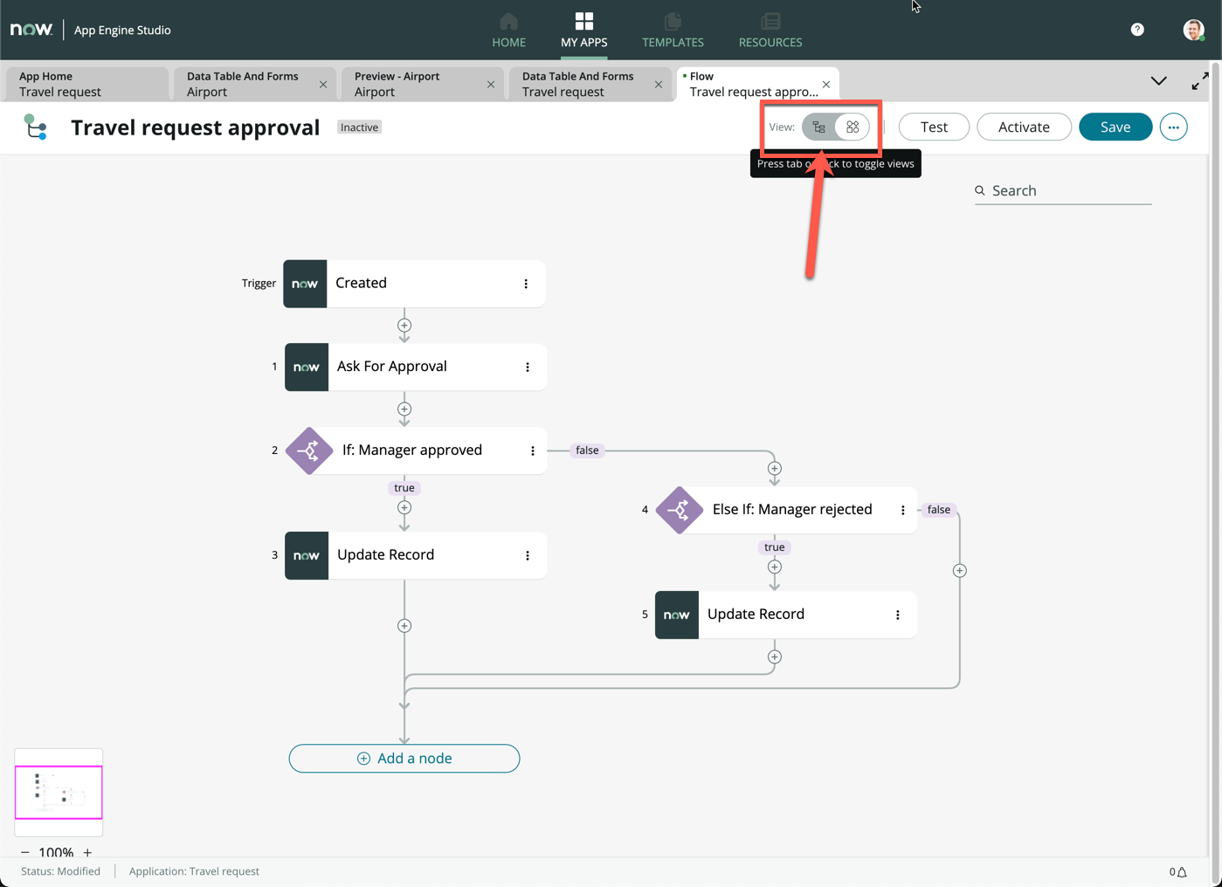The image size is (1222, 887).
Task: Click the flow icon beside the title
Action: coord(35,127)
